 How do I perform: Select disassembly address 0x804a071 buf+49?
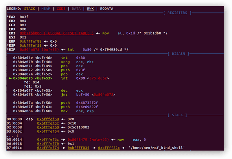coord(33,66)
